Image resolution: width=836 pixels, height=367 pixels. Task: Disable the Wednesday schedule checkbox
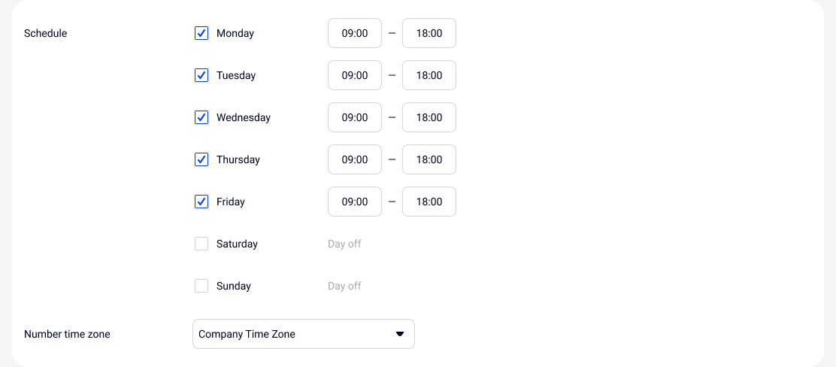pos(201,117)
